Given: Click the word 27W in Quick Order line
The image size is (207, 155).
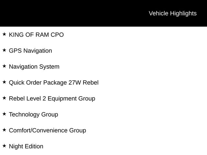Looking at the screenshot, I should [75, 83].
